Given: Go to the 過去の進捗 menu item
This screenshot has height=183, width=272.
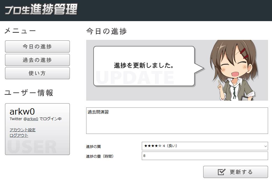Looking at the screenshot, I should (37, 60).
